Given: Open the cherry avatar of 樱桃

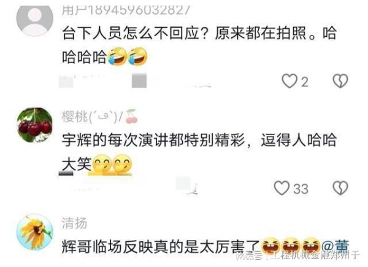Looking at the screenshot, I should (x=35, y=125).
